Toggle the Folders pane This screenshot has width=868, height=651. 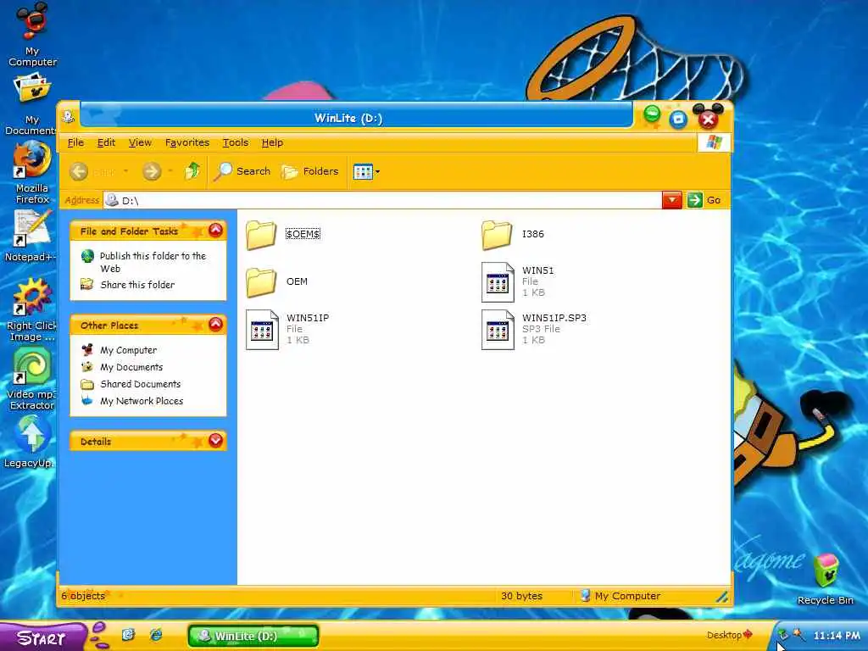pos(310,171)
